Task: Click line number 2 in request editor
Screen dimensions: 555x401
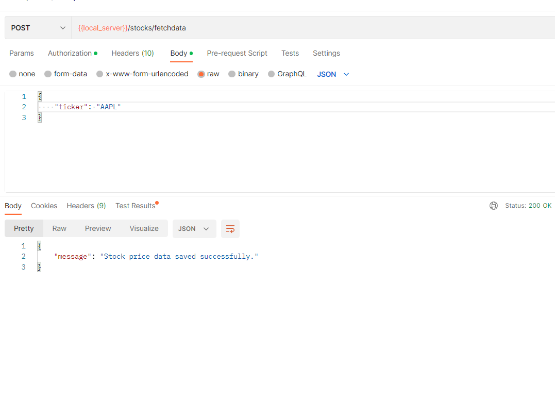Action: tap(24, 107)
